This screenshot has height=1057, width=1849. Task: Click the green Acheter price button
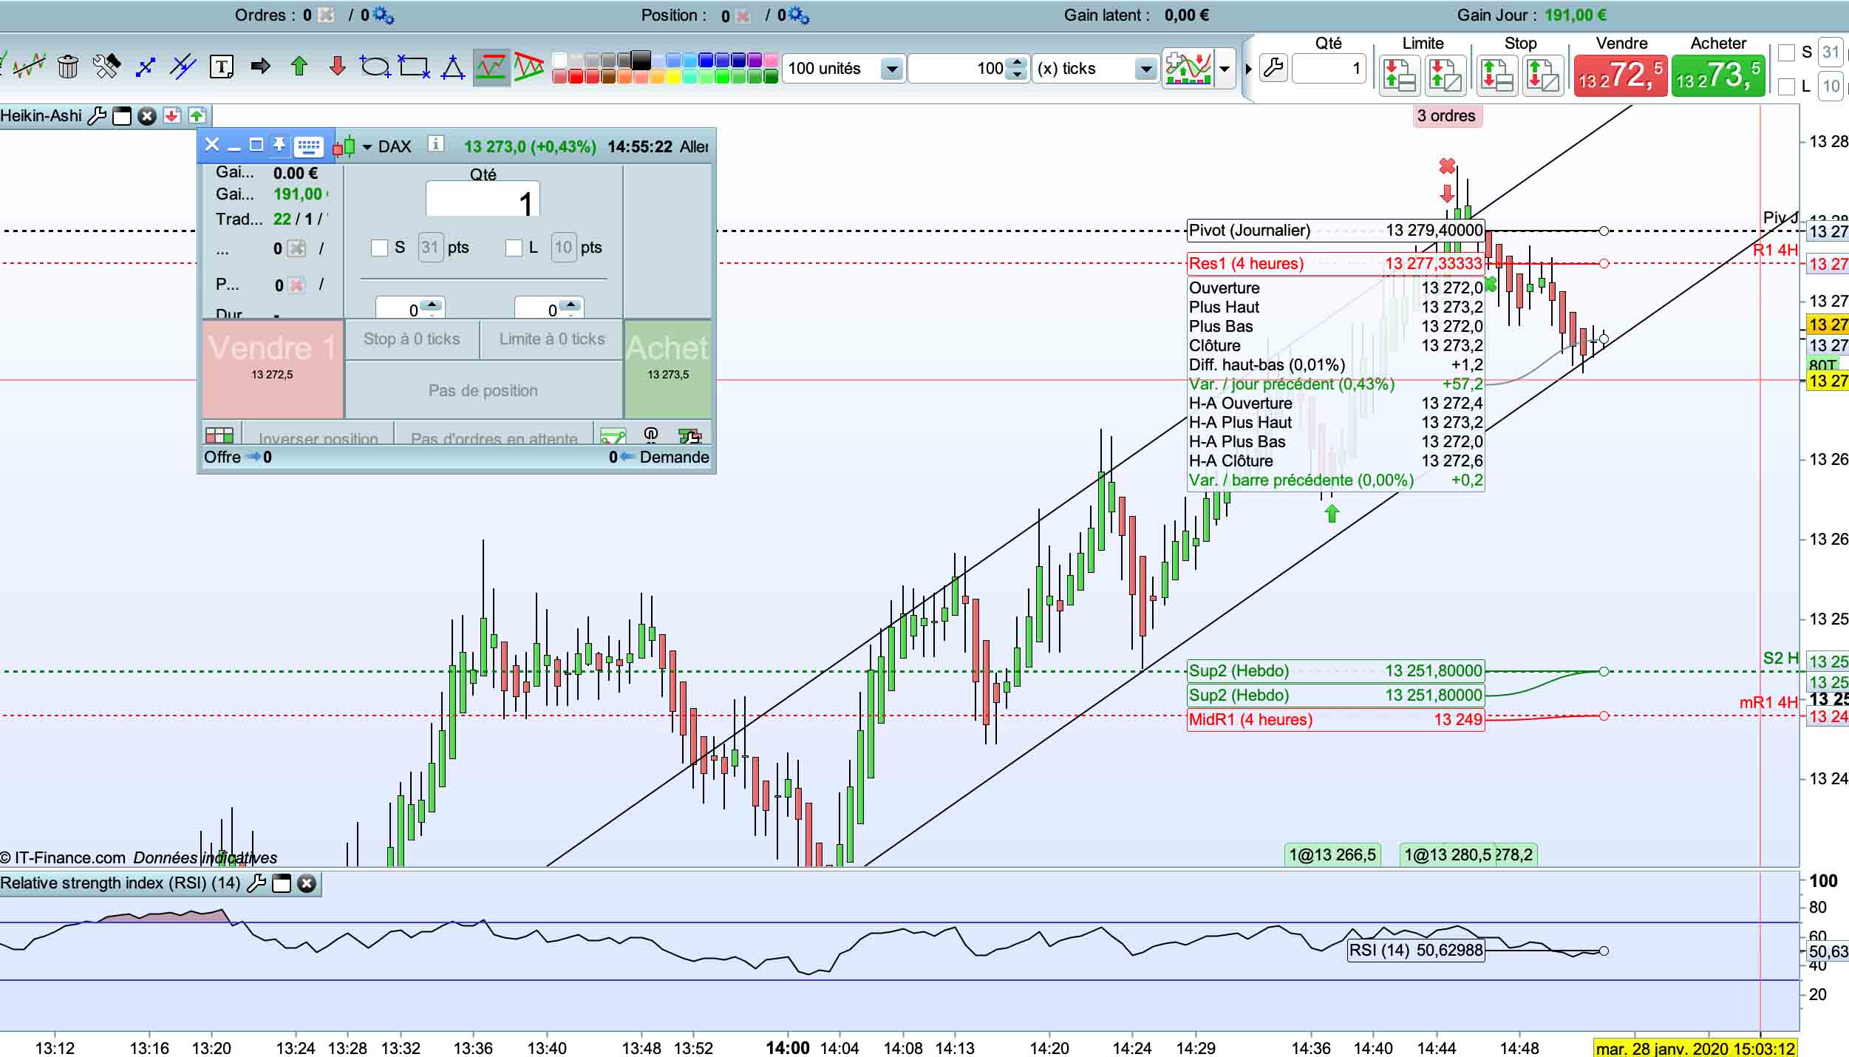[1718, 75]
